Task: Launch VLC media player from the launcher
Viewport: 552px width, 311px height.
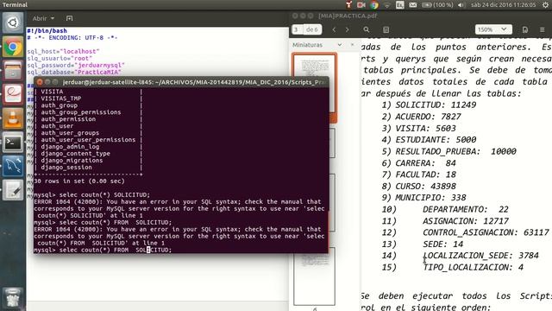Action: [x=13, y=118]
